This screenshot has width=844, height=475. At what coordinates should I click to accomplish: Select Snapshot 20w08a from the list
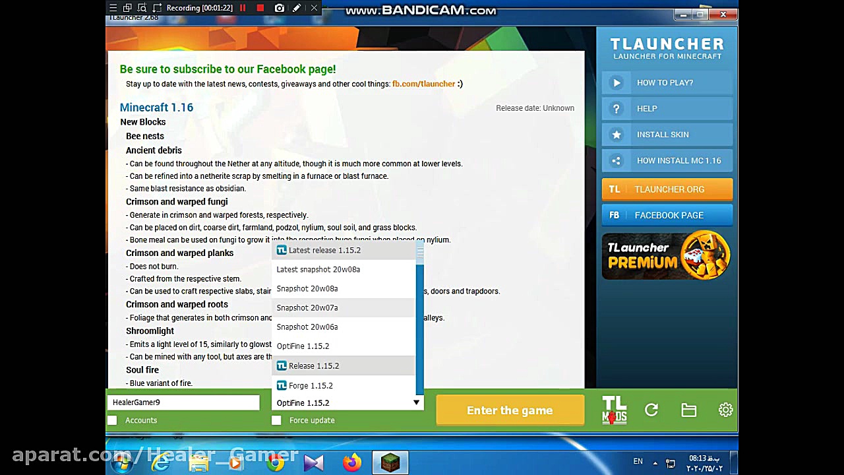pos(344,288)
